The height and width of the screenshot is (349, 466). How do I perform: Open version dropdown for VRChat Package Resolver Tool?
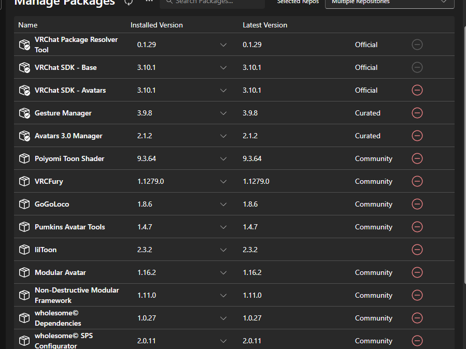[x=223, y=45]
